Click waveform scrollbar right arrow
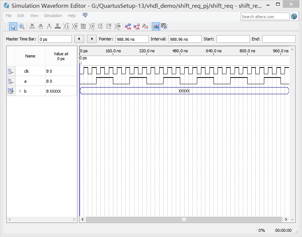This screenshot has height=237, width=302. click(286, 220)
